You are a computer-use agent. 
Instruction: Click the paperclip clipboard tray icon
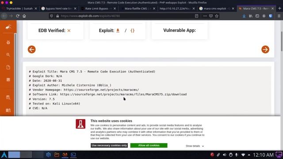point(218,155)
